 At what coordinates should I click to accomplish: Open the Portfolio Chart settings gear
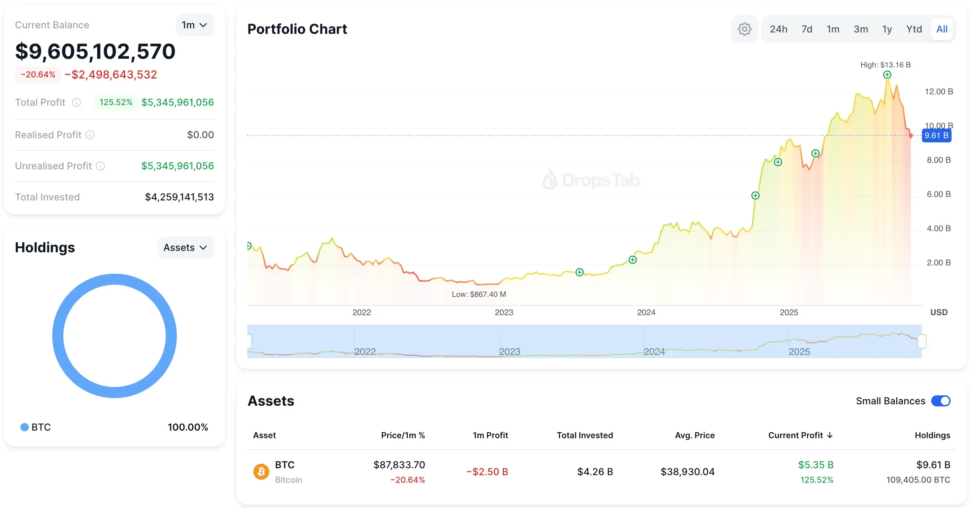click(744, 29)
